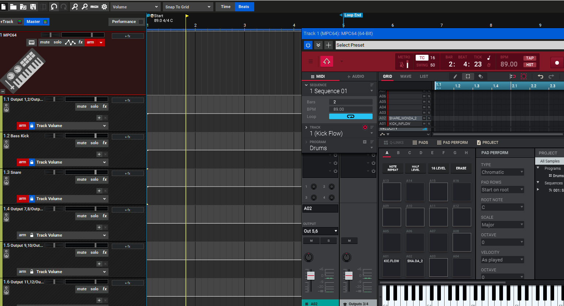The width and height of the screenshot is (564, 306).
Task: Switch to the AUDIO tab
Action: (x=355, y=76)
